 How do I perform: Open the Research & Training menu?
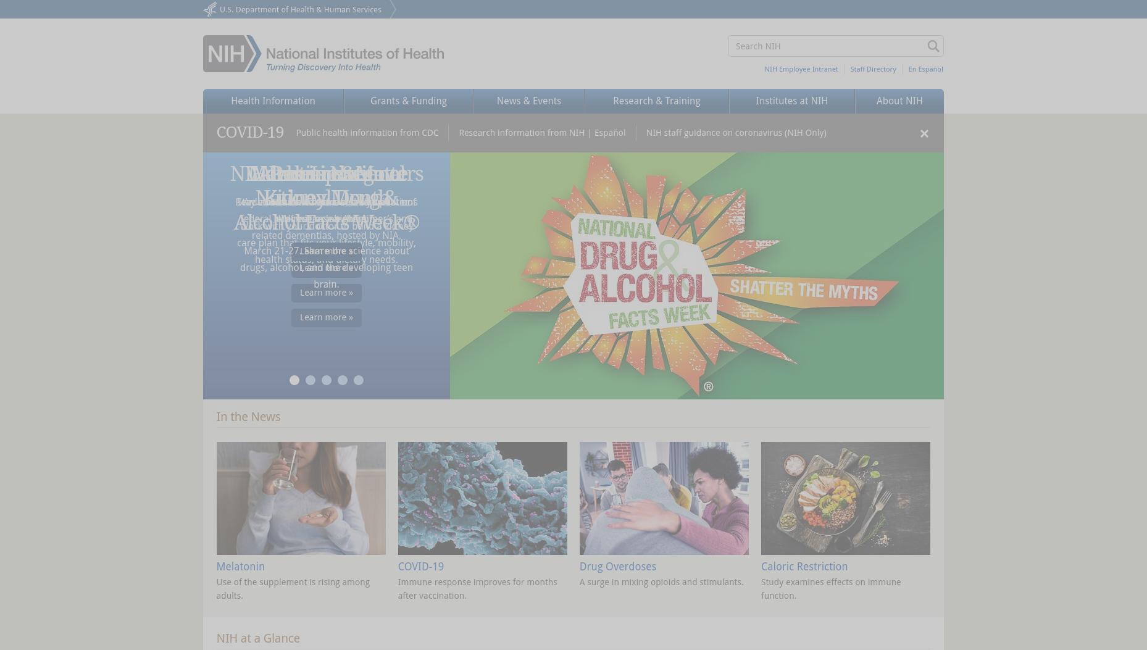click(x=656, y=101)
